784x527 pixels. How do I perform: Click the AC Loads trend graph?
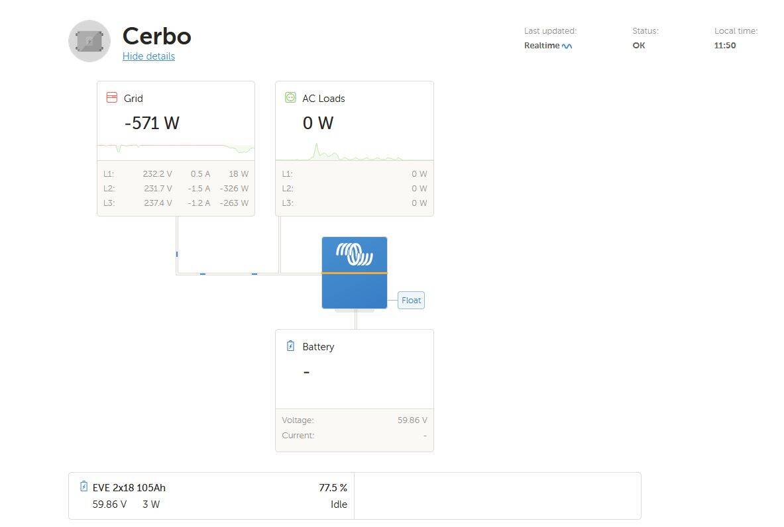tap(355, 151)
